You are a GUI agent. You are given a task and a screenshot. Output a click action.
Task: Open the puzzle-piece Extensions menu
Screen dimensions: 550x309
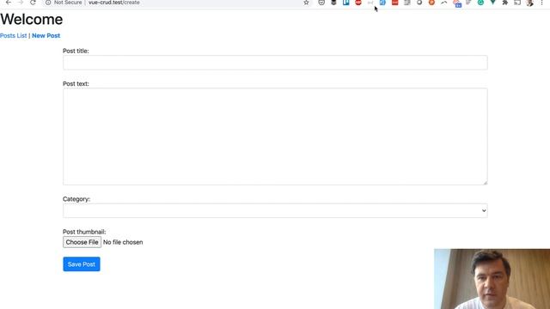pos(505,3)
